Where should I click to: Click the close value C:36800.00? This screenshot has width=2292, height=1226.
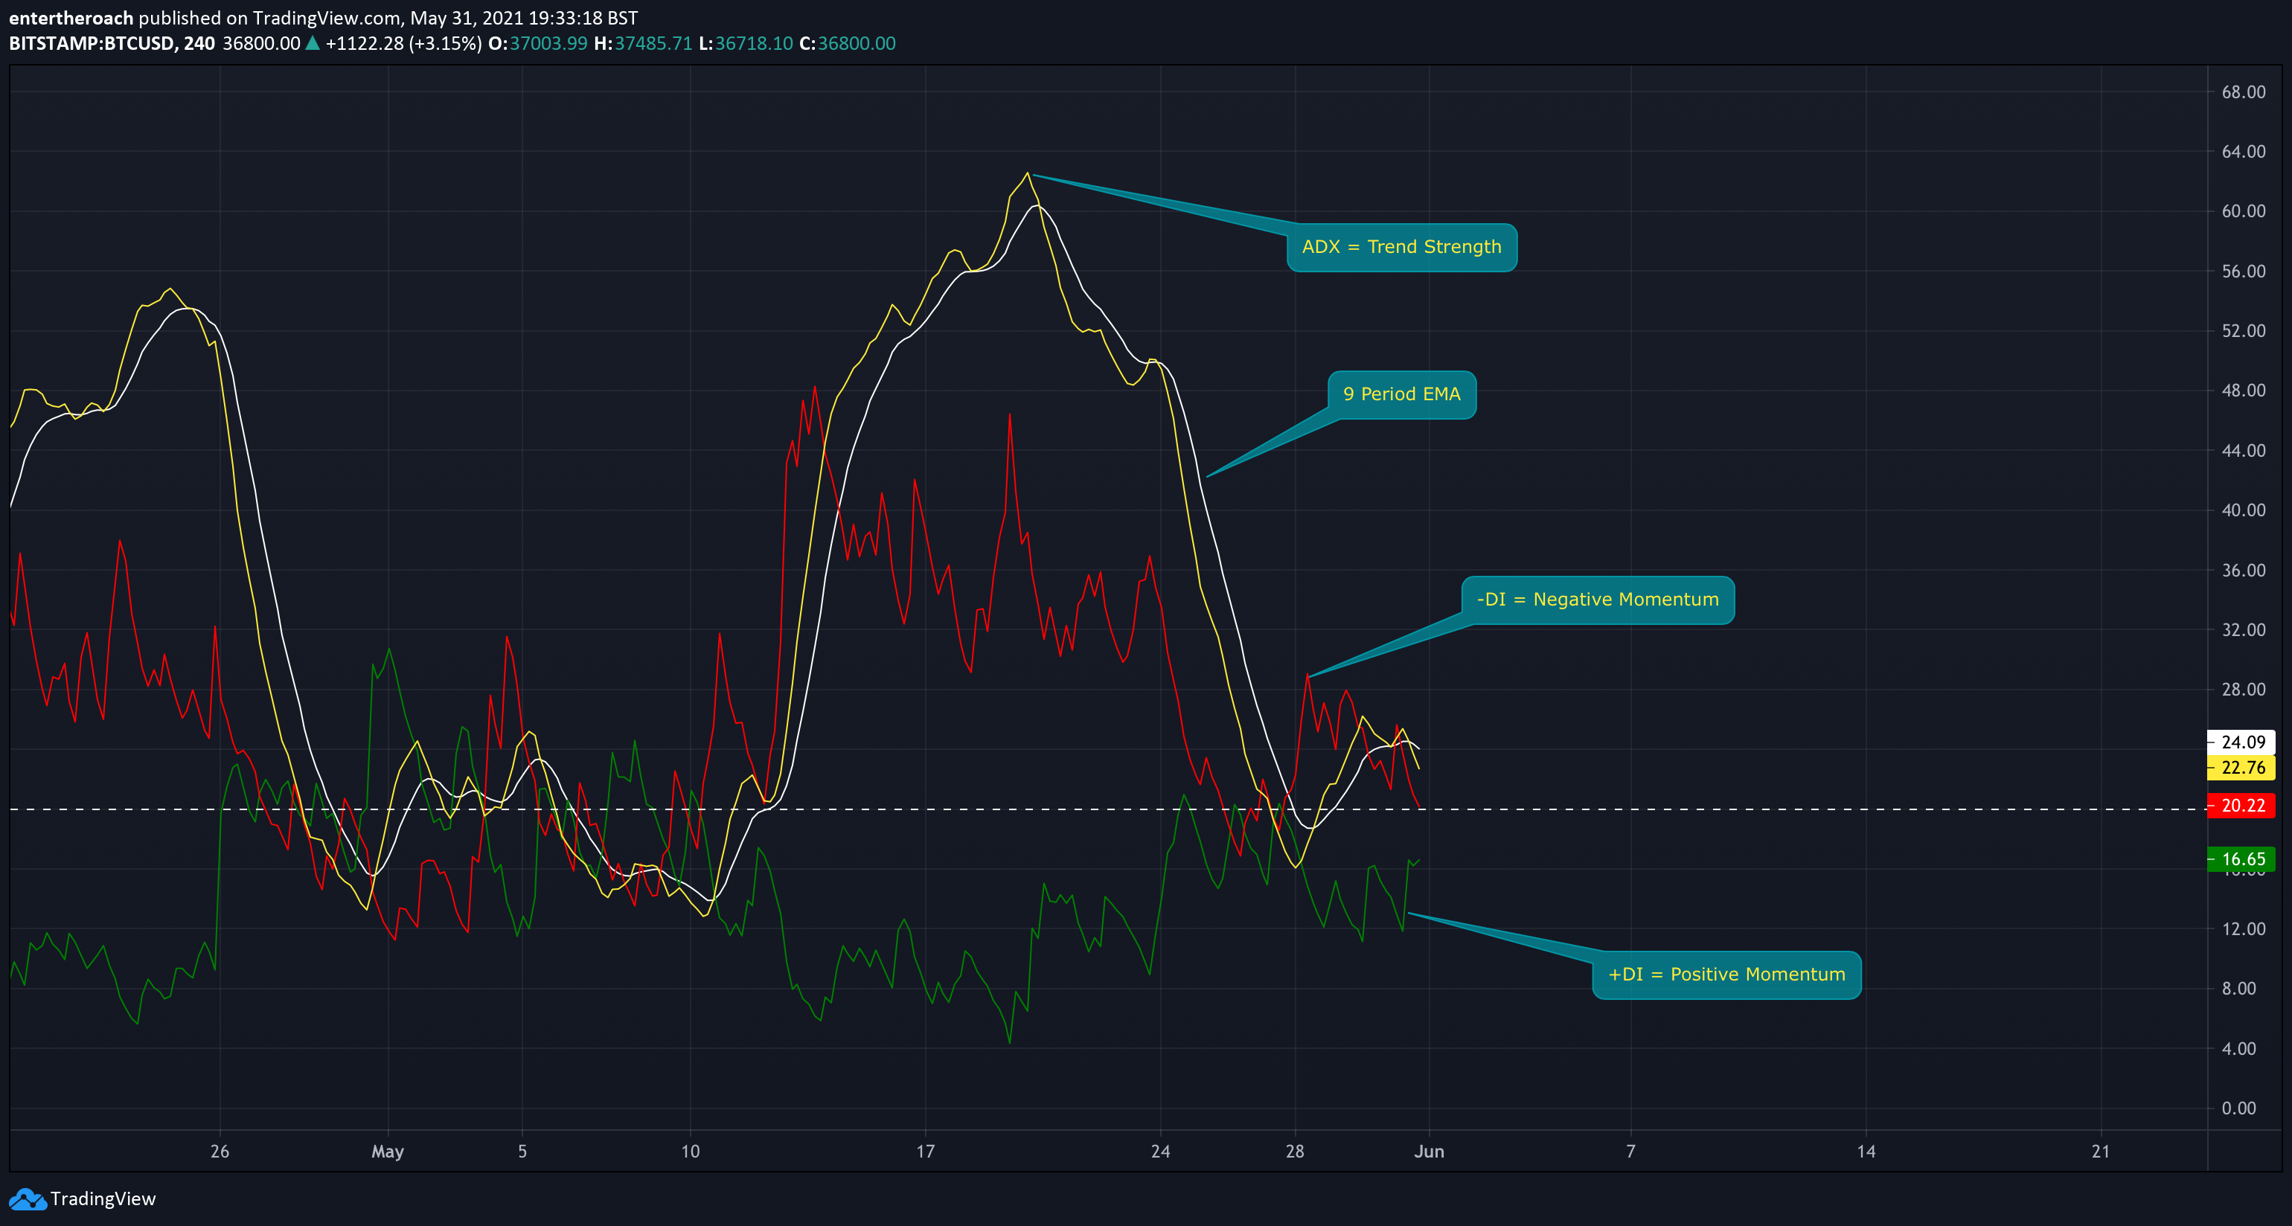(x=847, y=44)
